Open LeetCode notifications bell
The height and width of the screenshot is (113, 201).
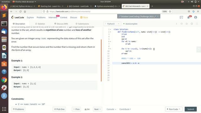(x=188, y=17)
